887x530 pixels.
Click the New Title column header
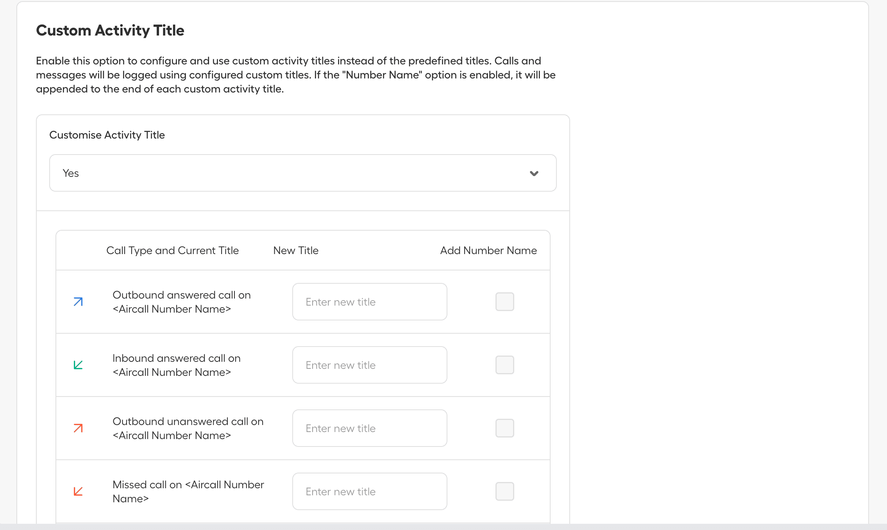point(296,250)
